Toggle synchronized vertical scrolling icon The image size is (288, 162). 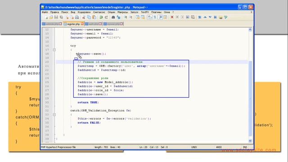click(137, 17)
